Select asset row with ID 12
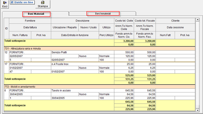Image resolution: width=203 pixels, height=114 pixels. [x=6, y=52]
